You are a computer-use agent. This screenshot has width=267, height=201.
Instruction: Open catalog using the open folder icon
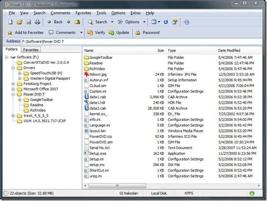(x=19, y=22)
